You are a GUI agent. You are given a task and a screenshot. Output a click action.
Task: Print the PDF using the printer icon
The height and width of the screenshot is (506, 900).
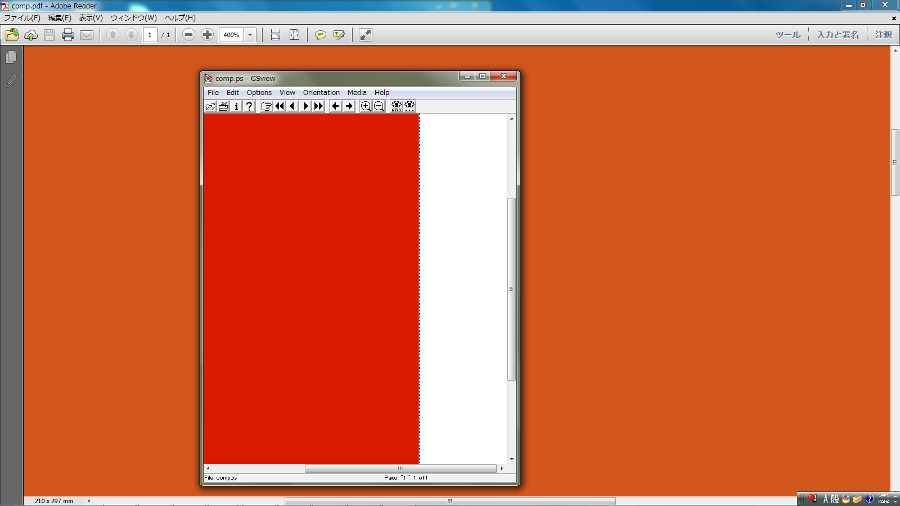coord(68,35)
